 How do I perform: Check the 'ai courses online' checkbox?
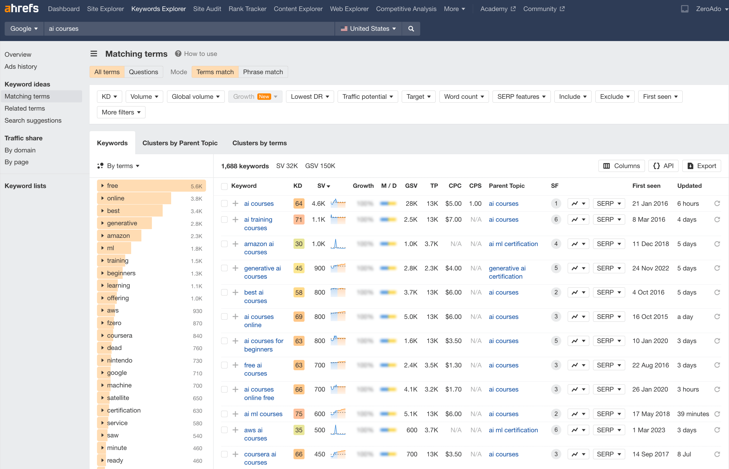pyautogui.click(x=224, y=317)
